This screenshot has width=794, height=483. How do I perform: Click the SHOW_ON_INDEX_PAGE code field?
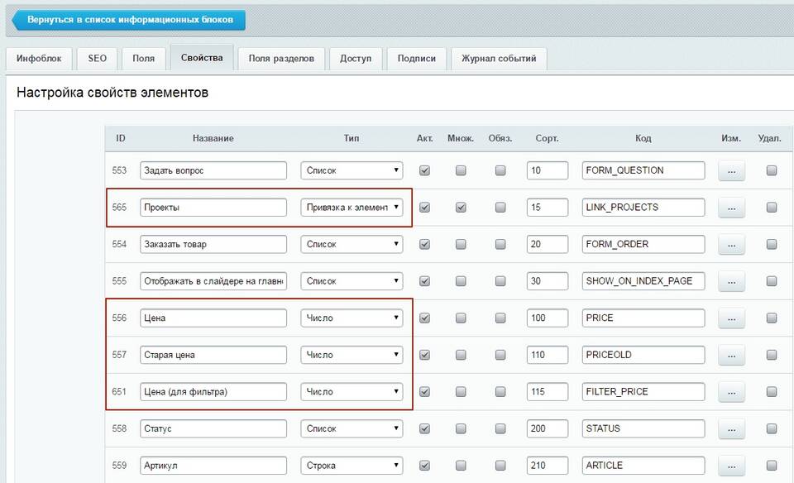coord(643,281)
